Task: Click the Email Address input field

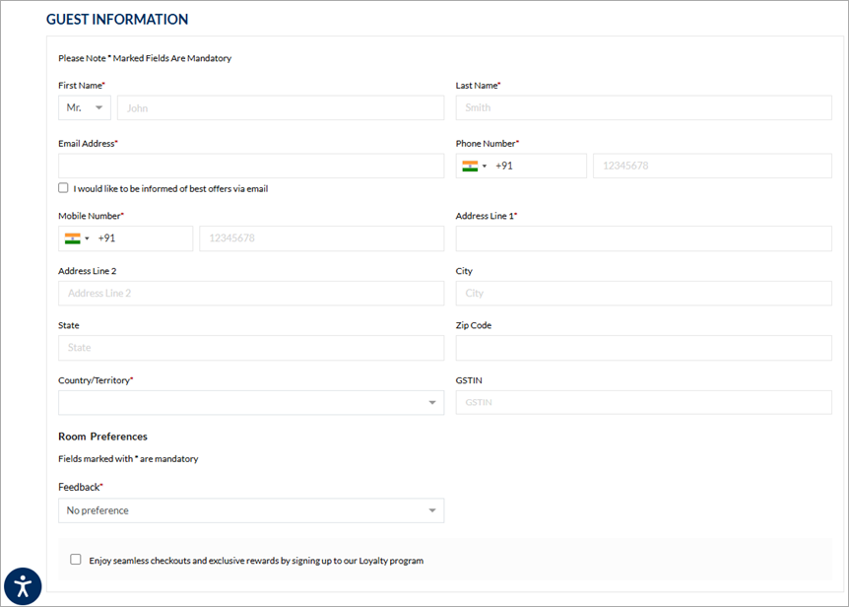Action: [x=251, y=166]
